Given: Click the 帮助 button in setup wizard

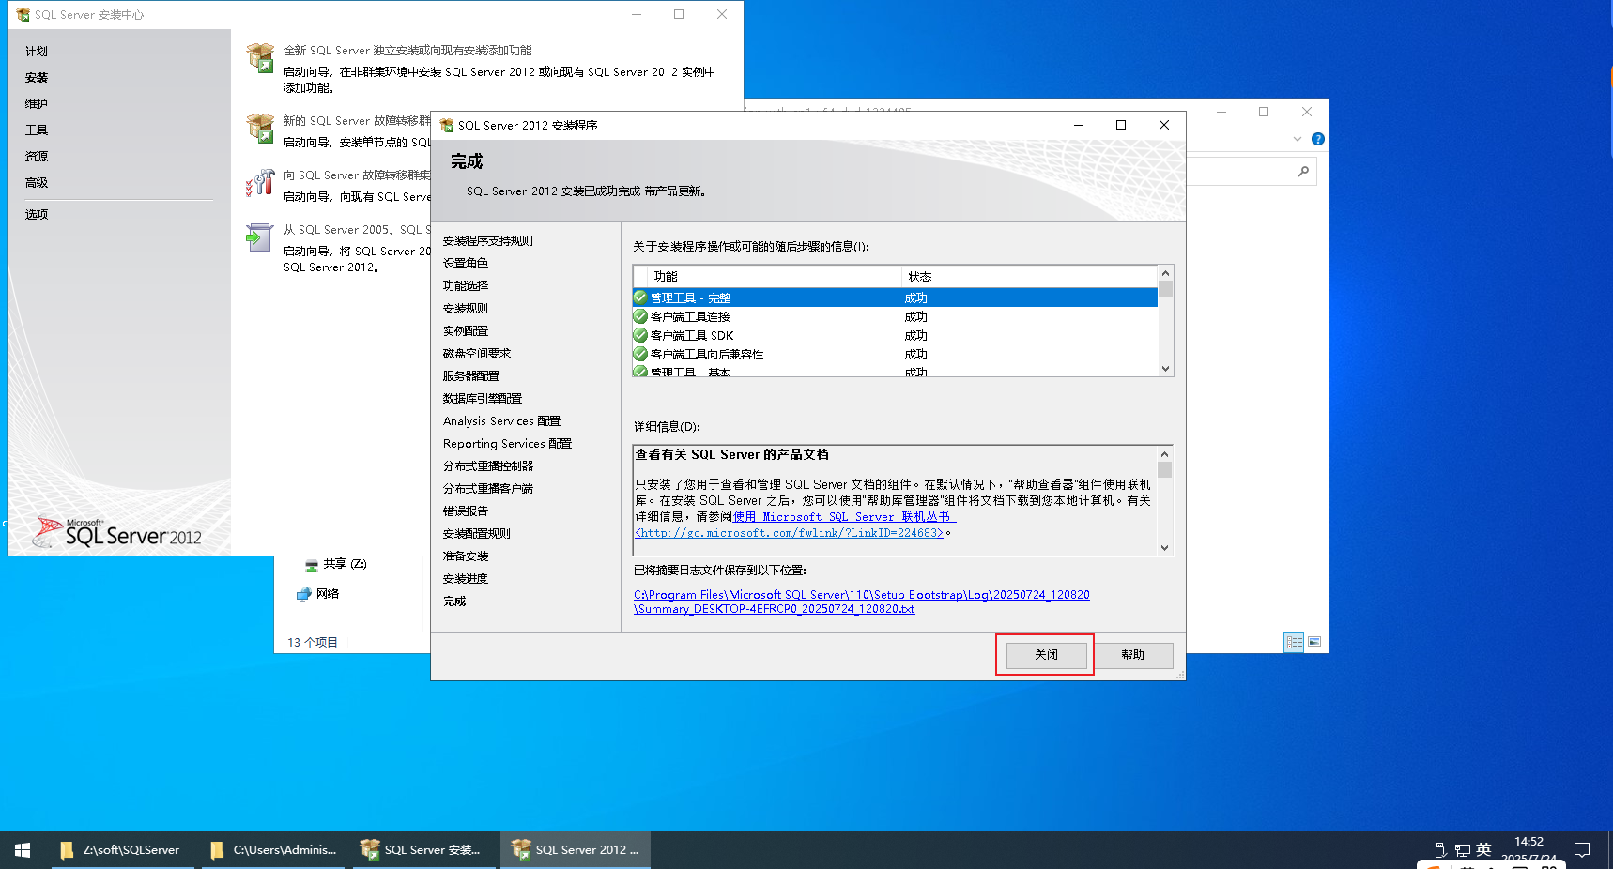Looking at the screenshot, I should (1133, 655).
